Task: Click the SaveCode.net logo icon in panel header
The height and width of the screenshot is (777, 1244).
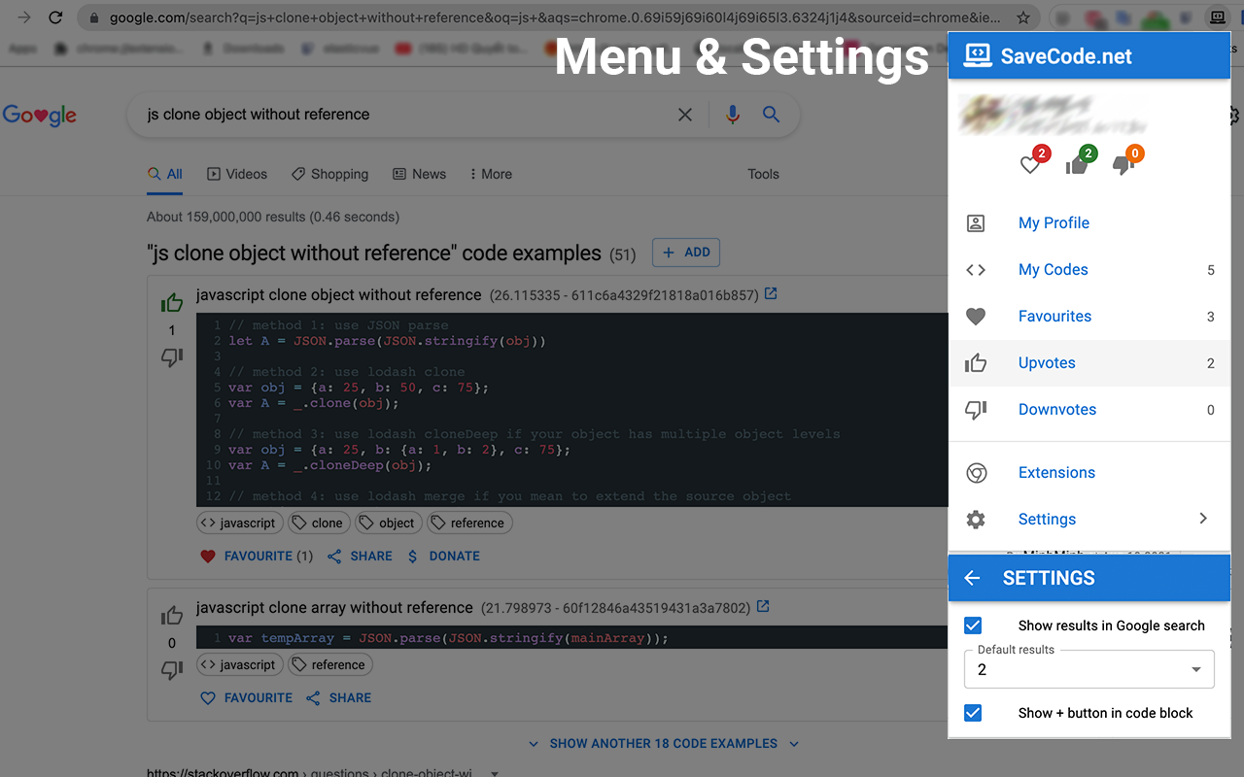Action: pos(977,55)
